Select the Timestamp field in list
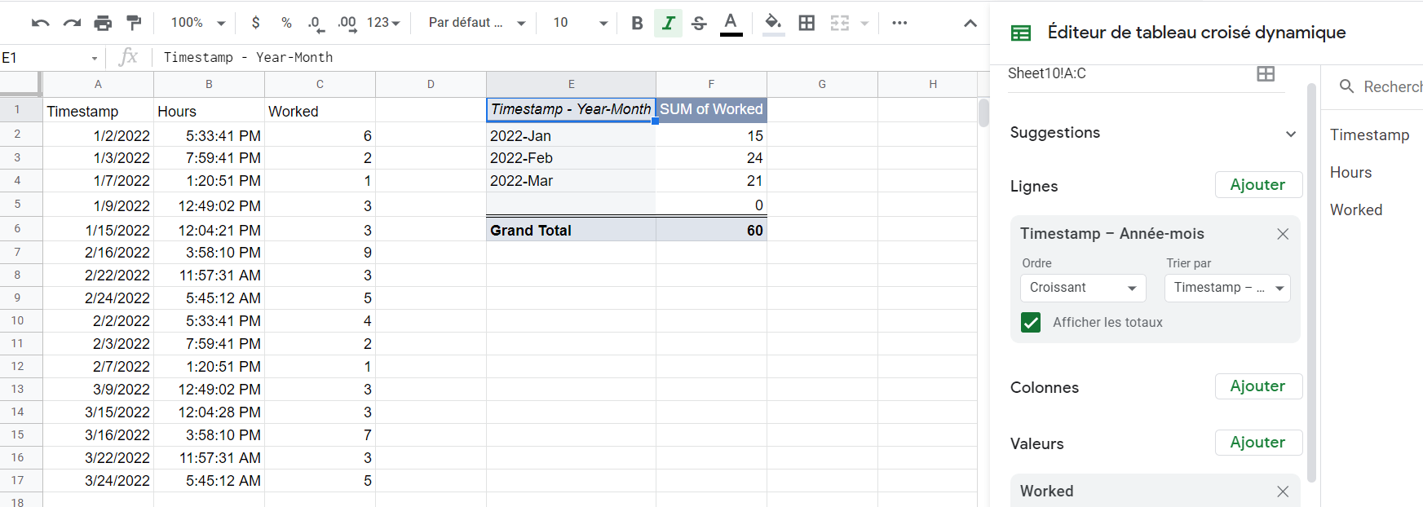Screen dimensions: 1423x507 (1370, 135)
